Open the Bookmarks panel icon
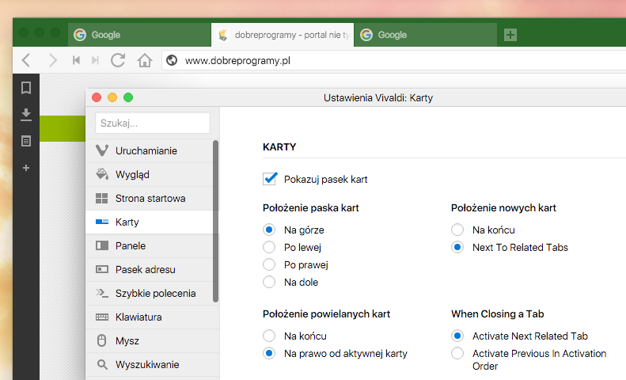Image resolution: width=626 pixels, height=380 pixels. pos(26,88)
